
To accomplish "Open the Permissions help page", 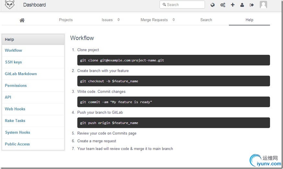I will (16, 85).
